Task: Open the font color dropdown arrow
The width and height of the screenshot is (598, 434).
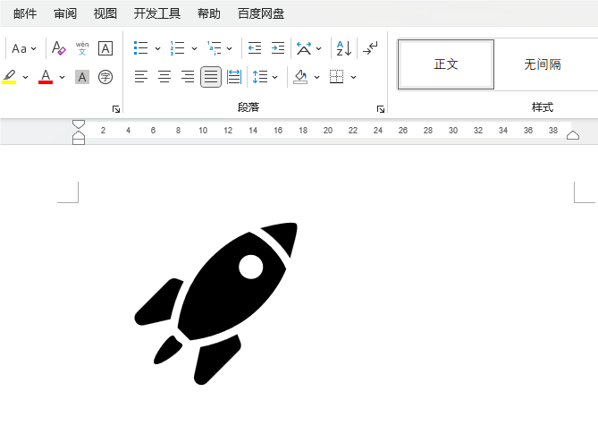Action: tap(63, 77)
